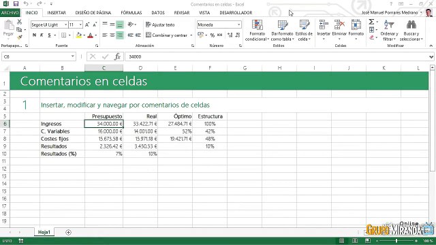This screenshot has width=436, height=245.
Task: Click the Increase decimal icon
Action: (x=230, y=35)
